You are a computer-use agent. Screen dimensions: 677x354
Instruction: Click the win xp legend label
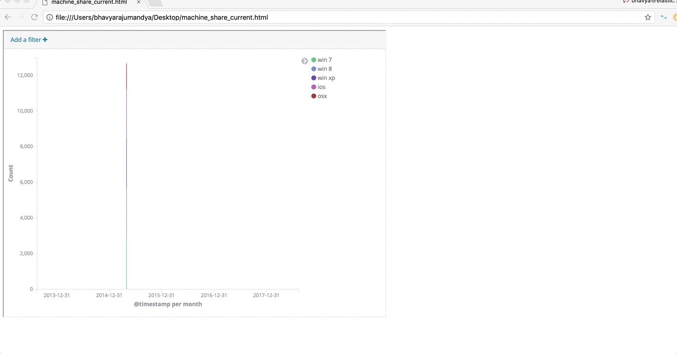pyautogui.click(x=326, y=78)
